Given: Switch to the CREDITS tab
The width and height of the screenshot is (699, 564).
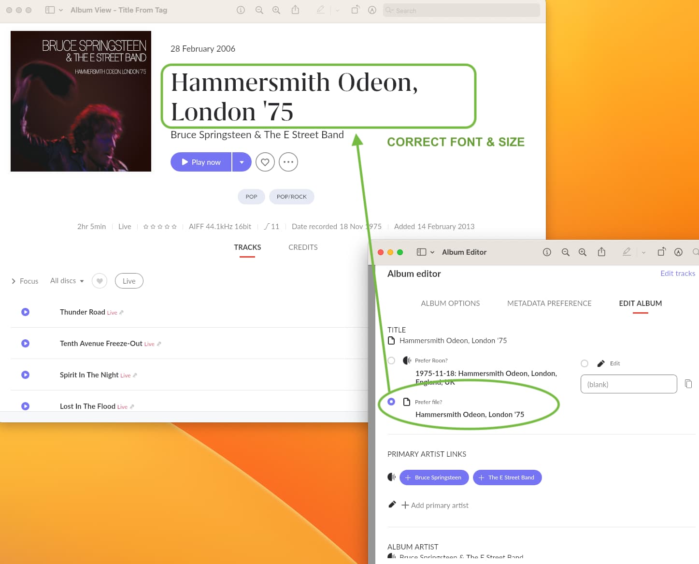Looking at the screenshot, I should [x=303, y=247].
